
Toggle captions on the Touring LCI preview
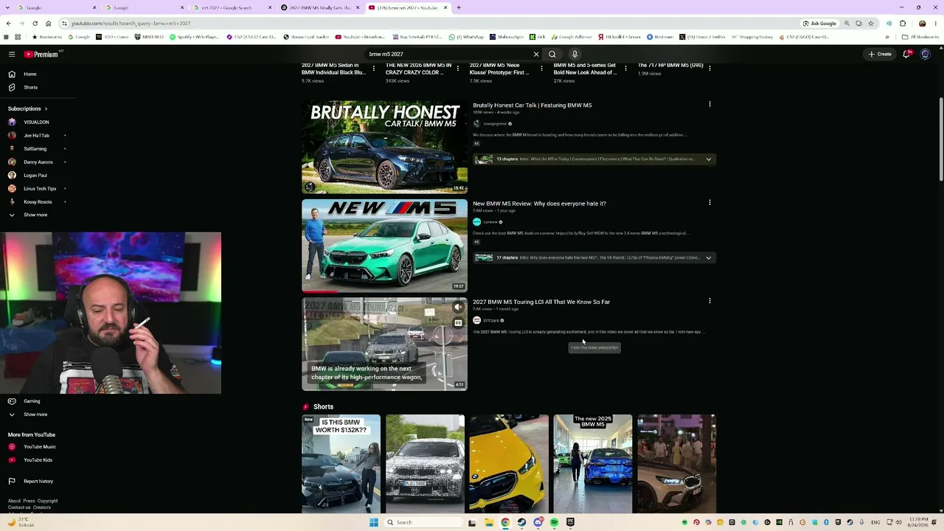coord(458,322)
